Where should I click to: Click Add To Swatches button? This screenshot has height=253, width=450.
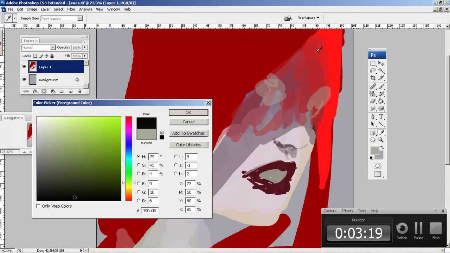188,133
